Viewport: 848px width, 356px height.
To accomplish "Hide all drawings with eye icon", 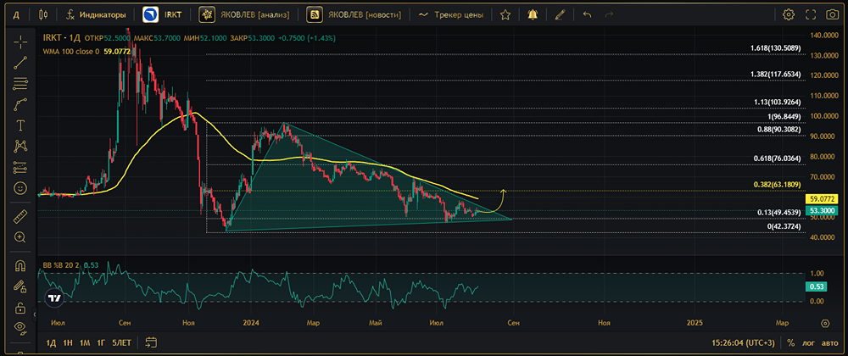I will click(20, 327).
